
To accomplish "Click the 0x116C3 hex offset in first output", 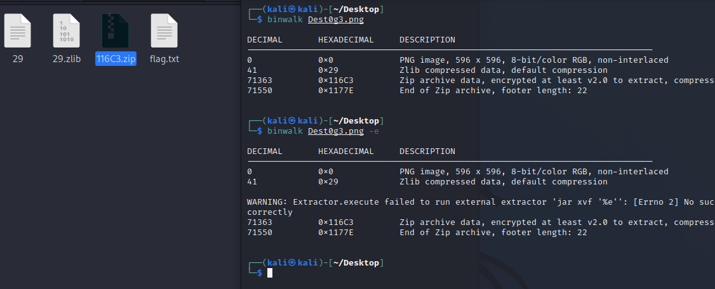I will pyautogui.click(x=336, y=80).
